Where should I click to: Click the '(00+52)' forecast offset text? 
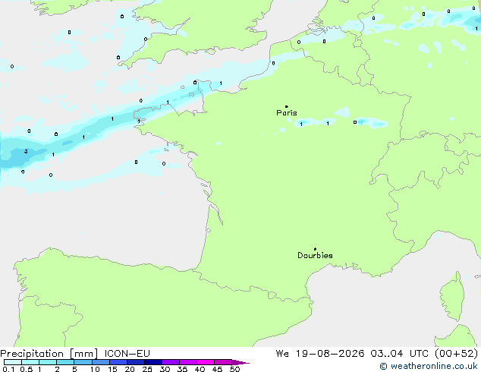point(457,354)
